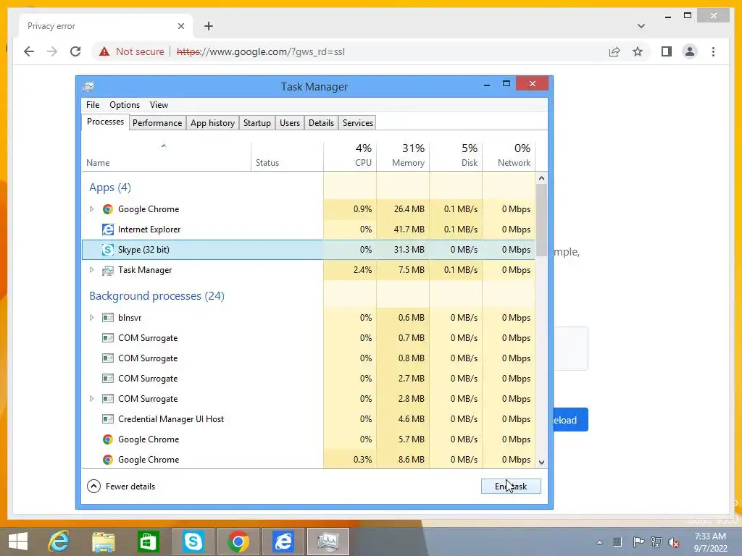Switch to the Performance tab

coord(157,123)
